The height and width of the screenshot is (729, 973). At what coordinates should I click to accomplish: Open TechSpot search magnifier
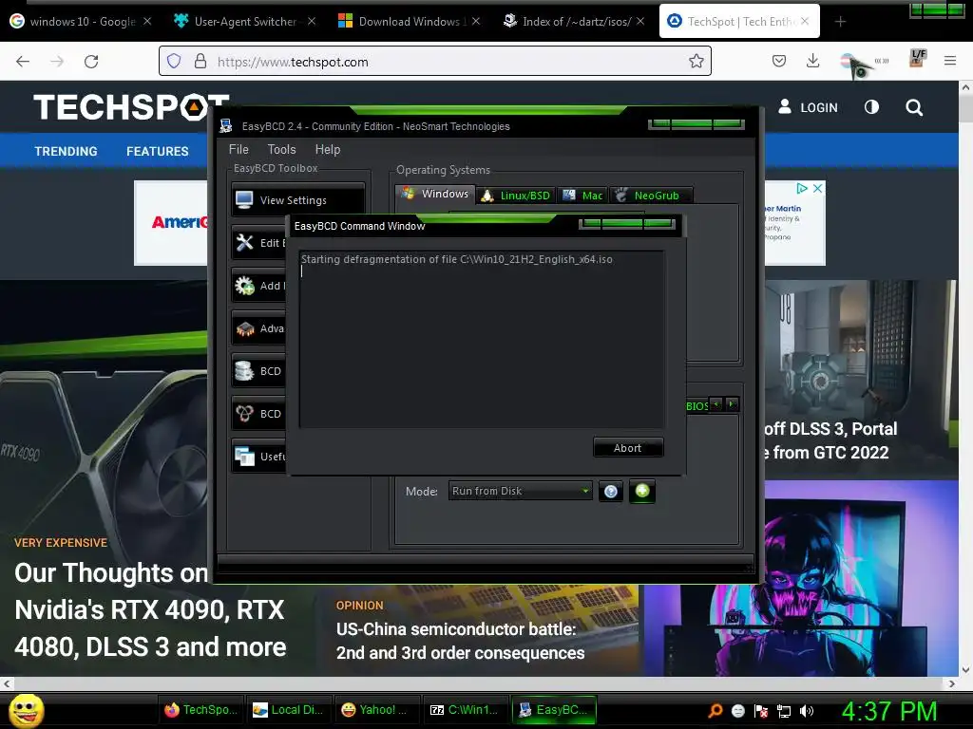click(x=914, y=107)
